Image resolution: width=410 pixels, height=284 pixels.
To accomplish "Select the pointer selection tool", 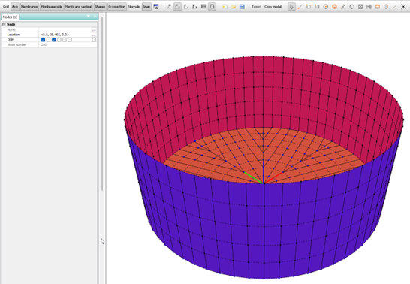I will point(291,7).
